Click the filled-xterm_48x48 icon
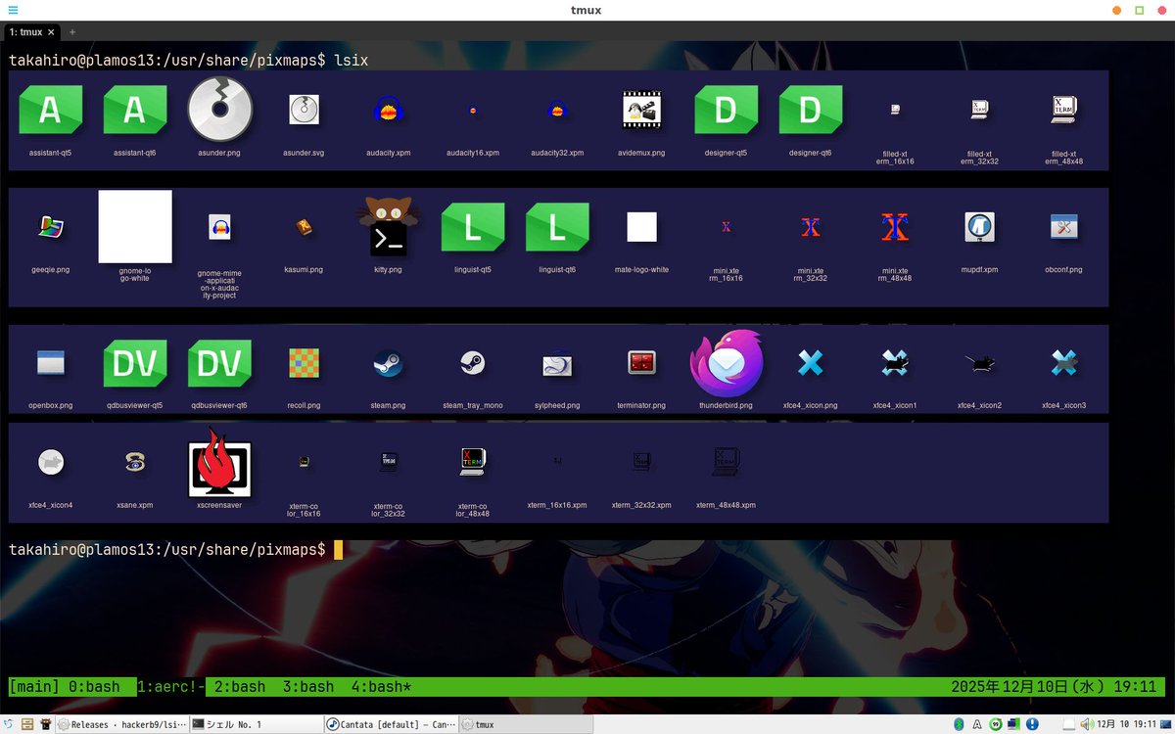This screenshot has height=734, width=1175. [1064, 110]
